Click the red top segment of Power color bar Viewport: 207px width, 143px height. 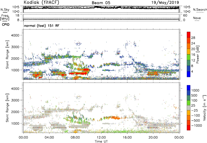coord(189,35)
